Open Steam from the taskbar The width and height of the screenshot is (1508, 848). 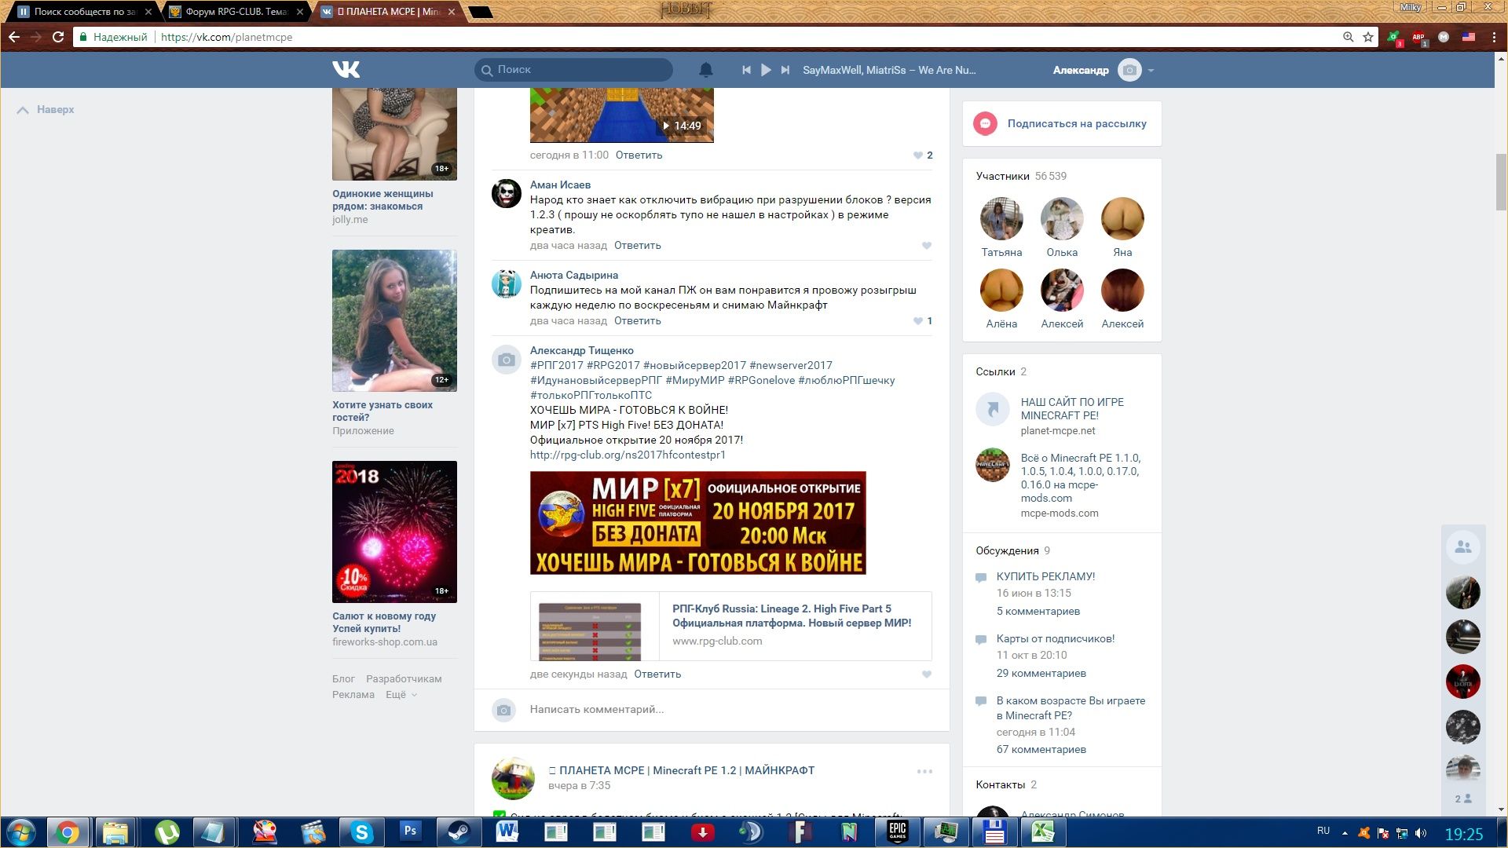pos(459,832)
